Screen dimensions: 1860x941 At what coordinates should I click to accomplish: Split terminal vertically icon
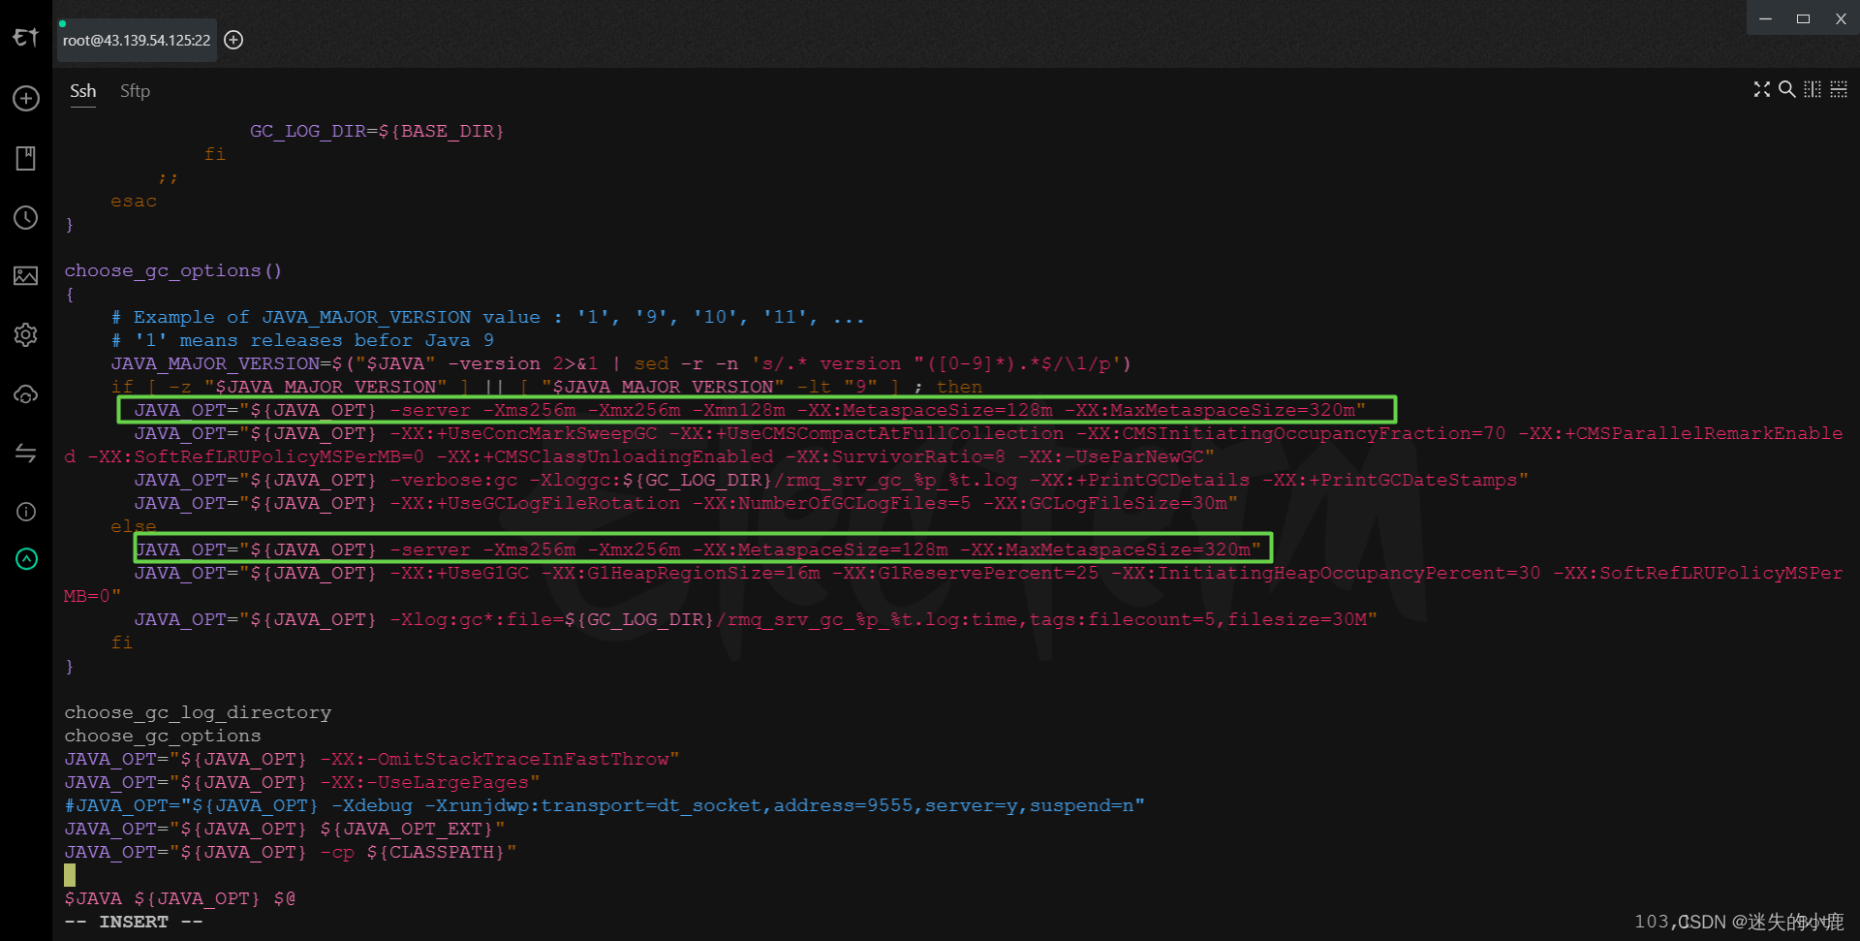(x=1813, y=89)
